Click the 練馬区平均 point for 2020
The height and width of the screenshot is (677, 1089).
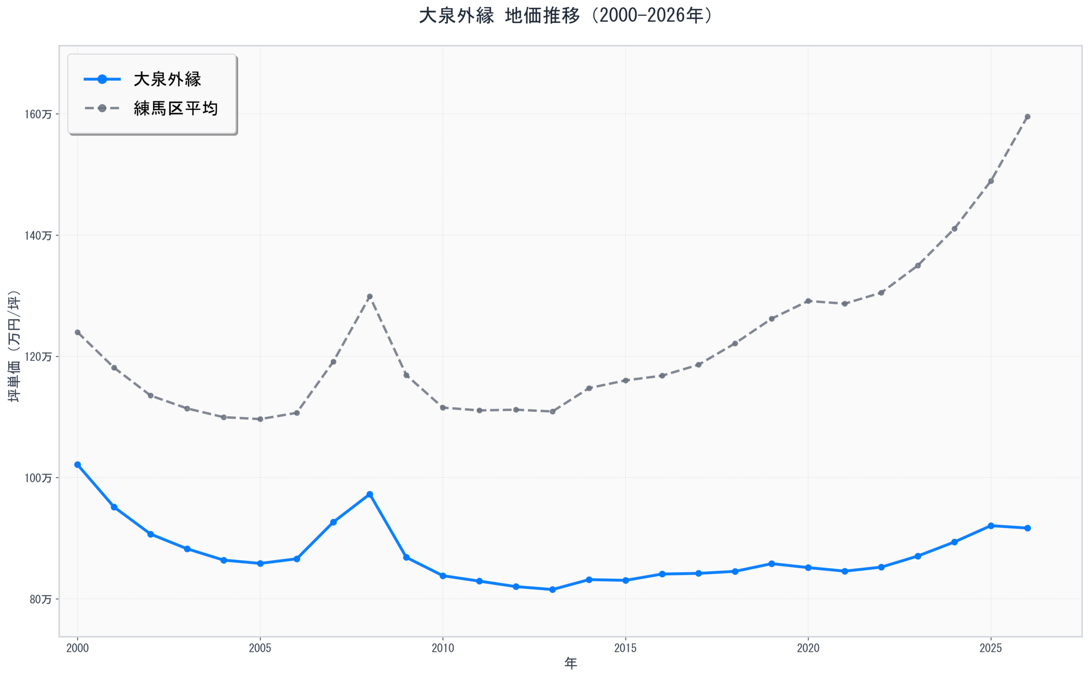[808, 302]
